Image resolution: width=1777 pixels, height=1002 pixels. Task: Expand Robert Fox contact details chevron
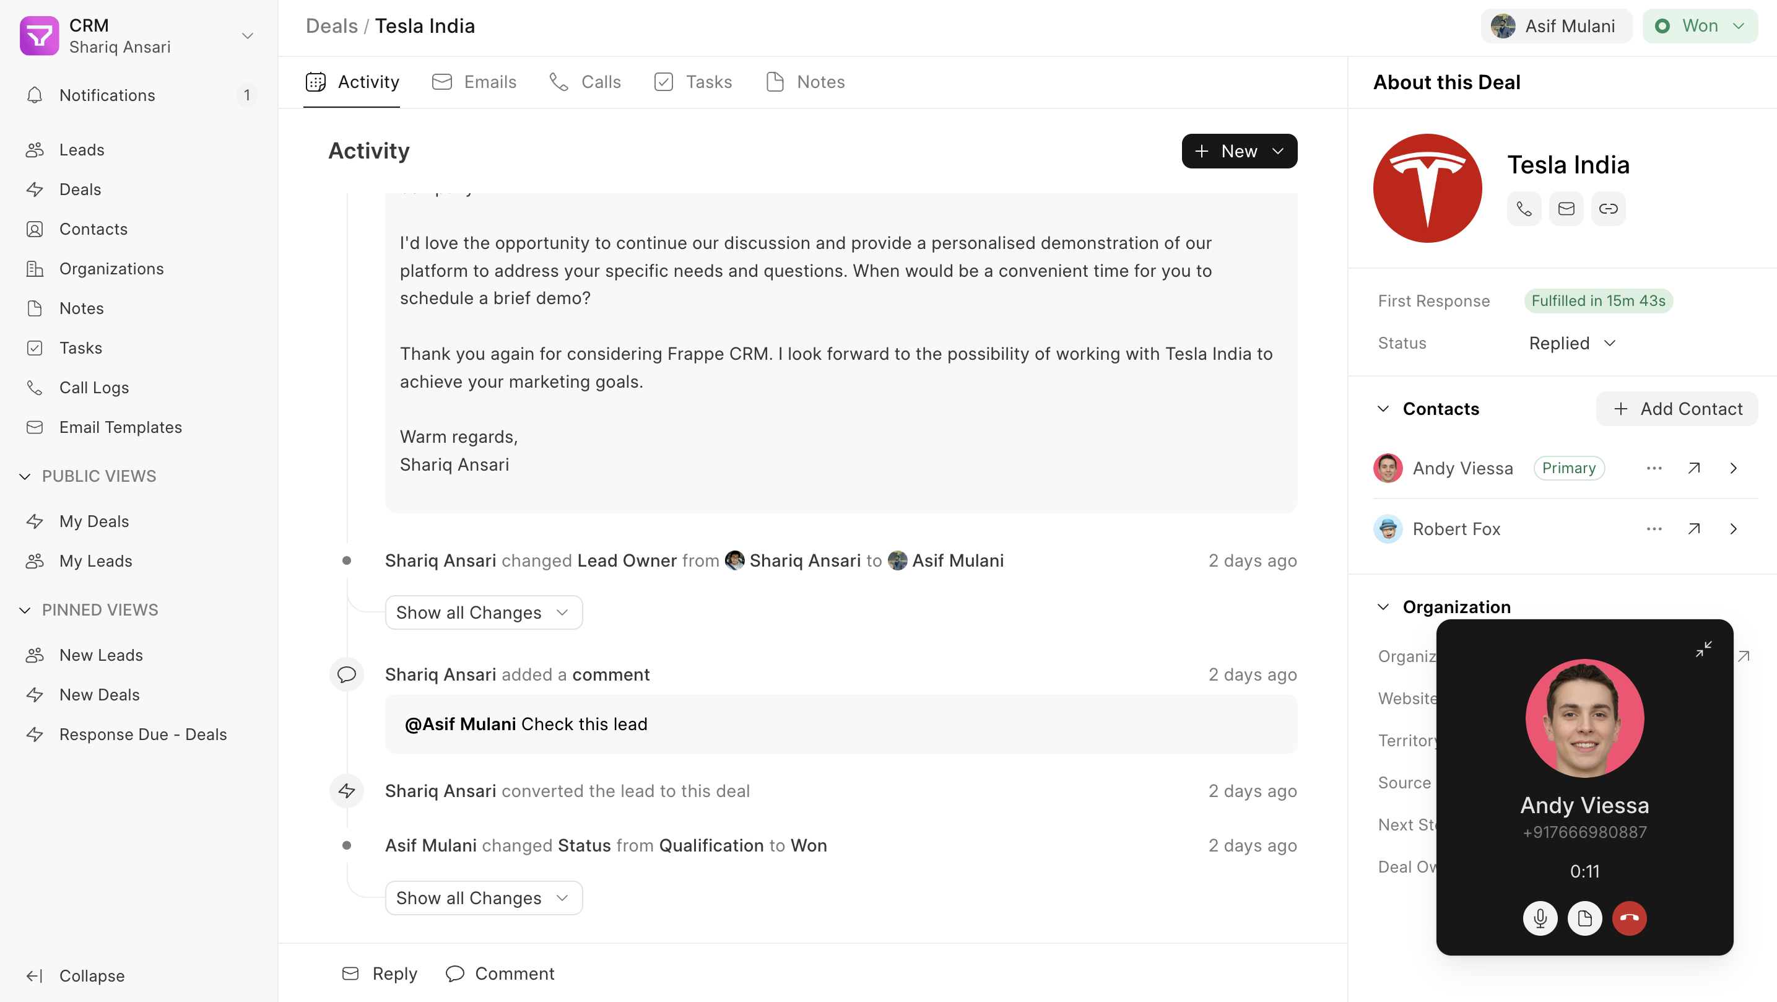coord(1733,529)
